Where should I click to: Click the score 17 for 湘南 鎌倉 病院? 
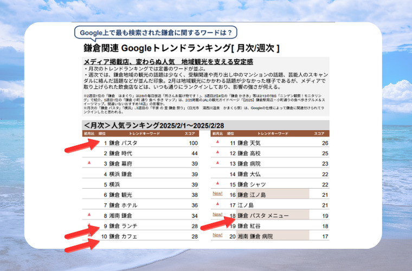(325, 236)
